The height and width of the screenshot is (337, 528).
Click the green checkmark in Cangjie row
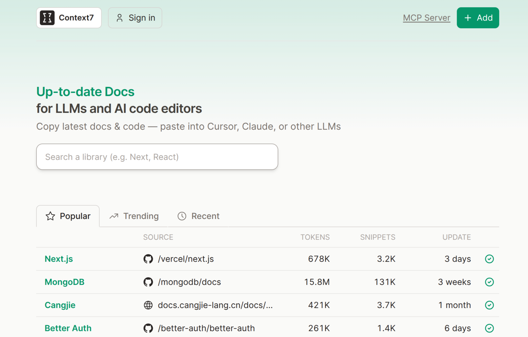(489, 305)
